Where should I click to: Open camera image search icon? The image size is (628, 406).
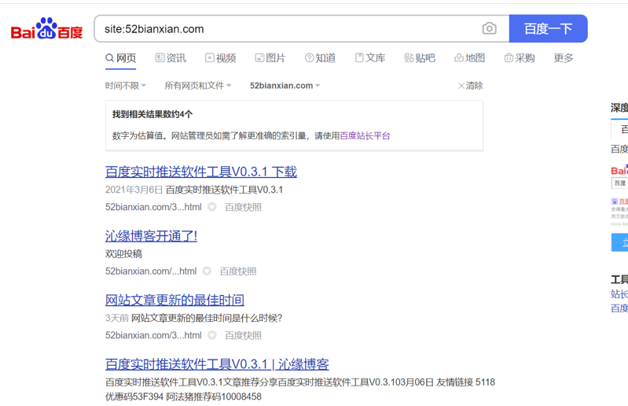pyautogui.click(x=489, y=28)
